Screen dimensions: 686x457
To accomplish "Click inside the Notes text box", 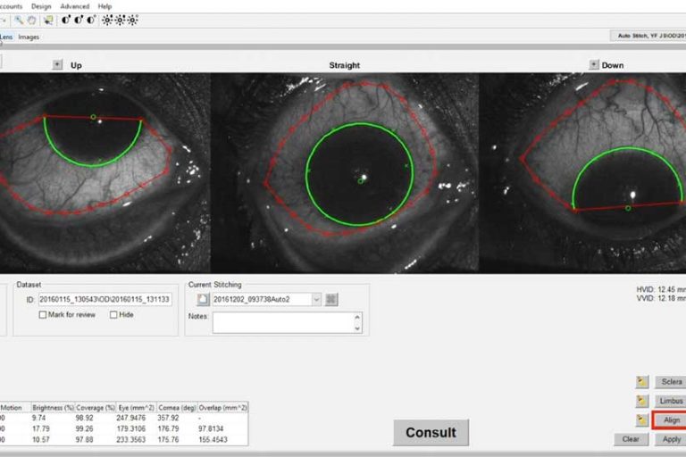I will (x=282, y=322).
